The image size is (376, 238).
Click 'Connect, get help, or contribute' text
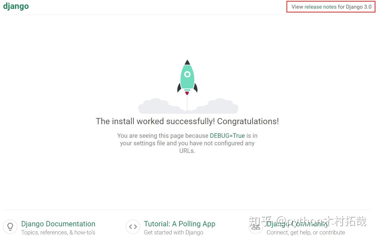(306, 232)
